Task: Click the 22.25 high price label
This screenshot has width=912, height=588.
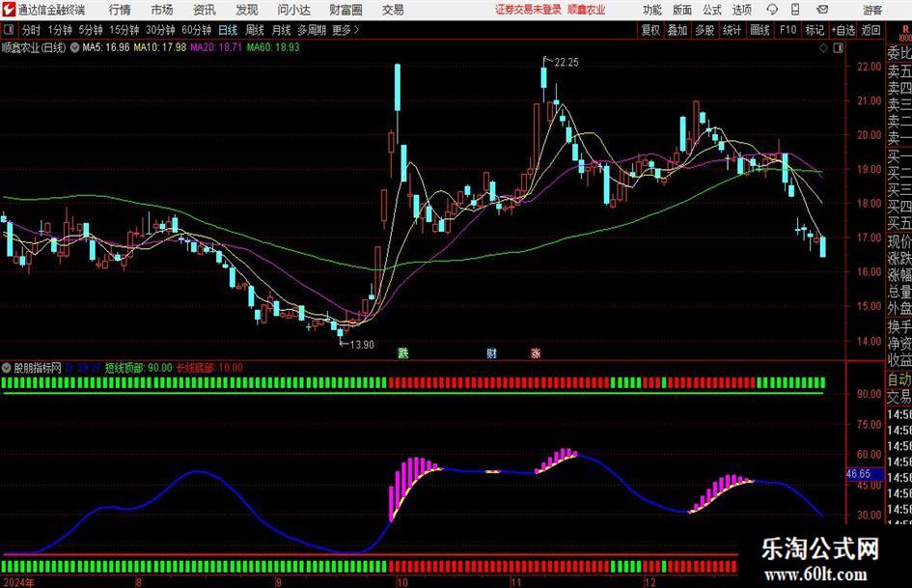Action: (567, 63)
